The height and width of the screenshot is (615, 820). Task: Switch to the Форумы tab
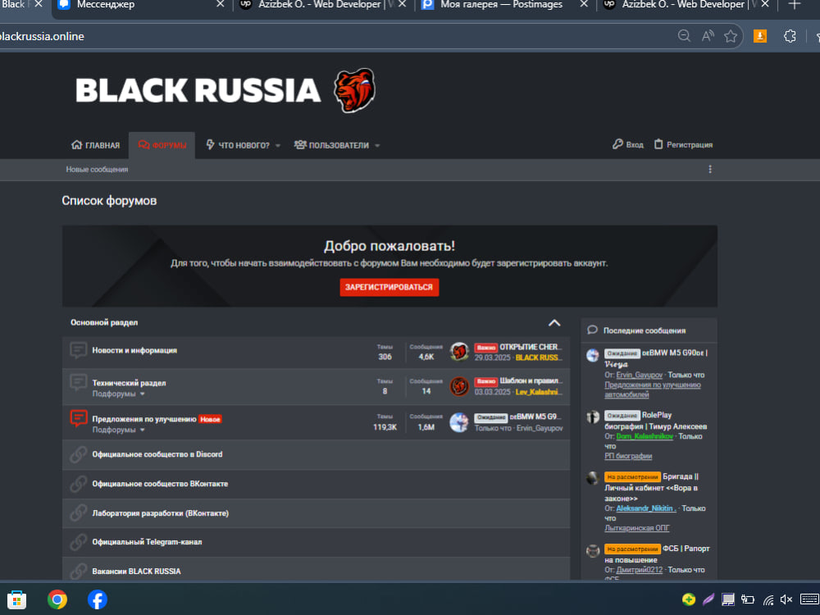coord(162,145)
